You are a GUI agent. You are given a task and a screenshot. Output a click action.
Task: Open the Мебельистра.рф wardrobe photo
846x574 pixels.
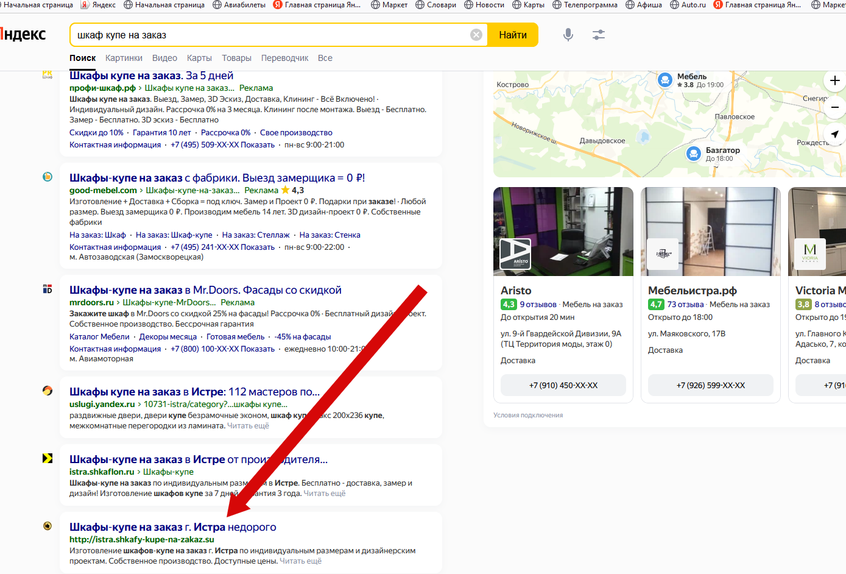(x=711, y=232)
